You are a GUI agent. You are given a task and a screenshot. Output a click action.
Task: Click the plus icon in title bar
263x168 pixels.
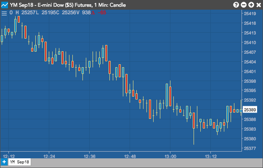click(x=251, y=5)
